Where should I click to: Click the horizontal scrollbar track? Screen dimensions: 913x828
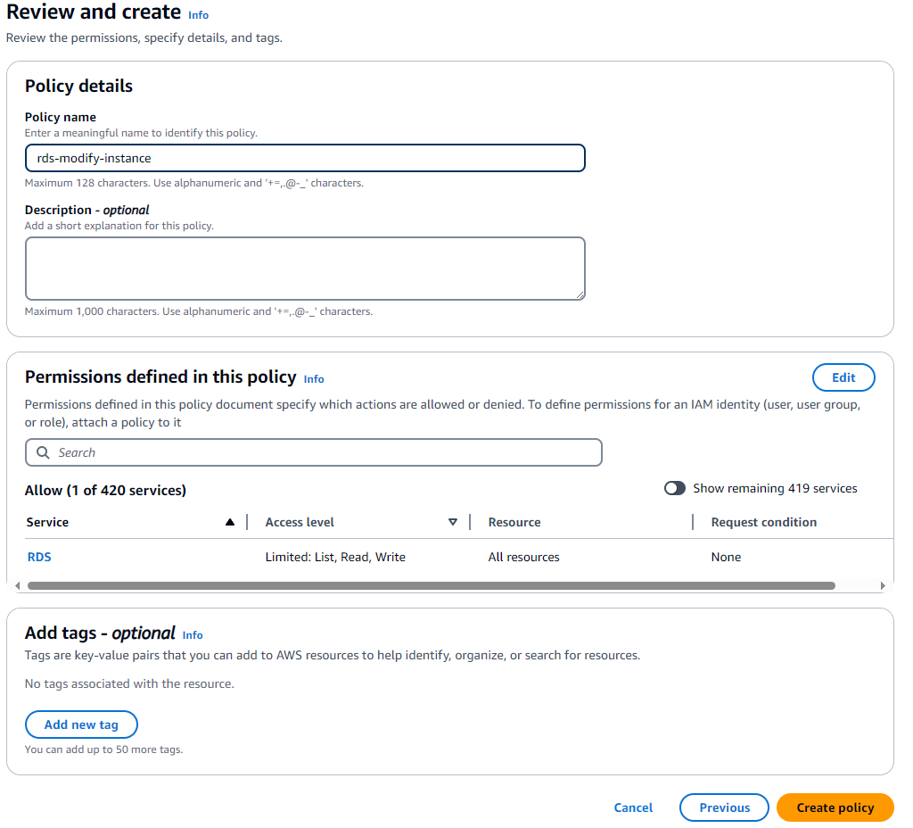[x=856, y=586]
